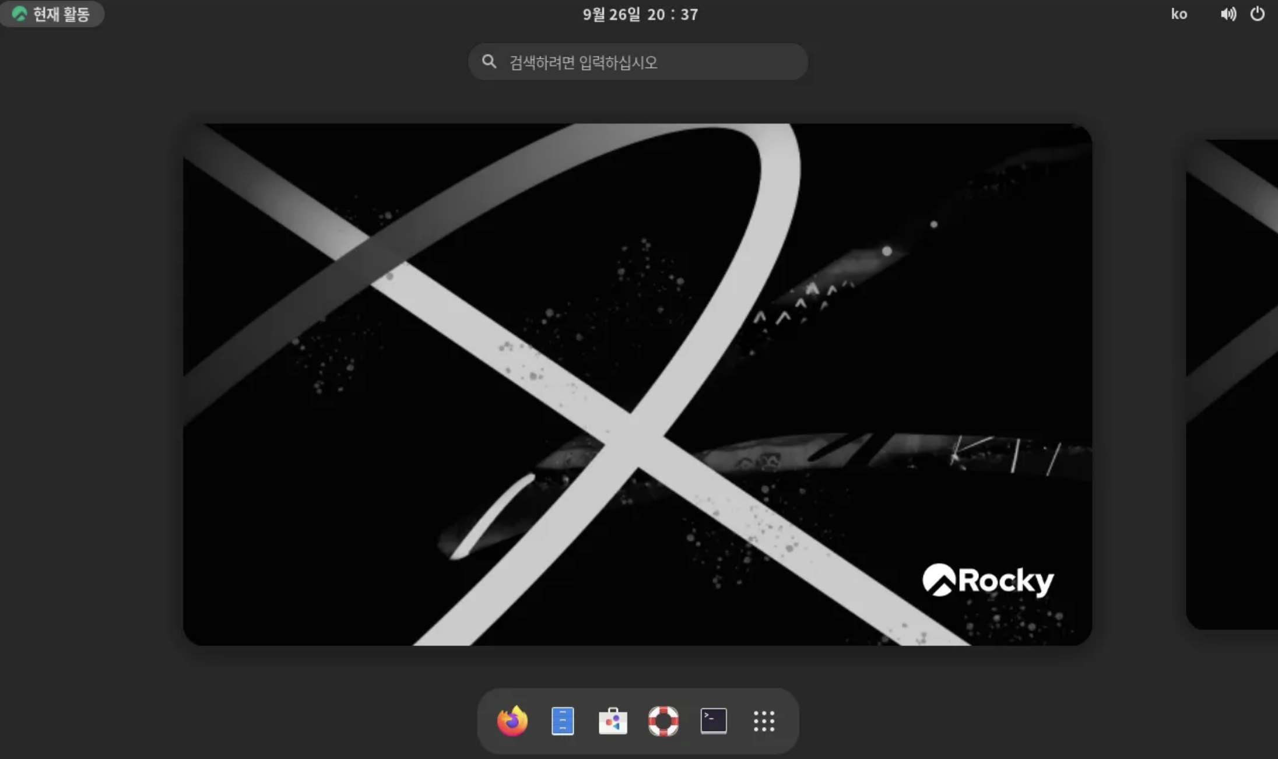
Task: Open Help lifebuoy icon in dock
Action: tap(663, 722)
